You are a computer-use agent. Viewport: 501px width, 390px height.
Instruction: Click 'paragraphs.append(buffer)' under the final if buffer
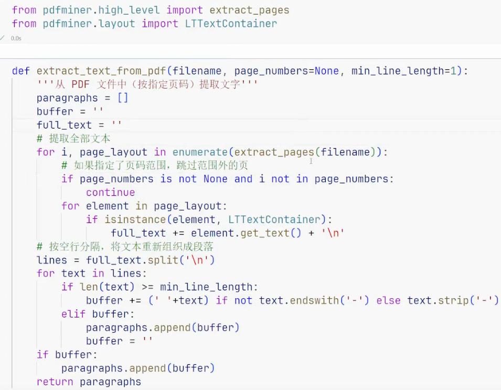pos(138,368)
